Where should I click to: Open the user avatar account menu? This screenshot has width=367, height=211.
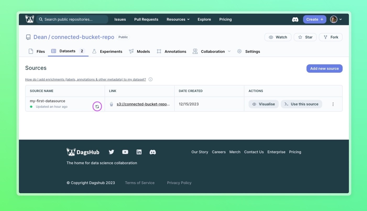pos(336,19)
